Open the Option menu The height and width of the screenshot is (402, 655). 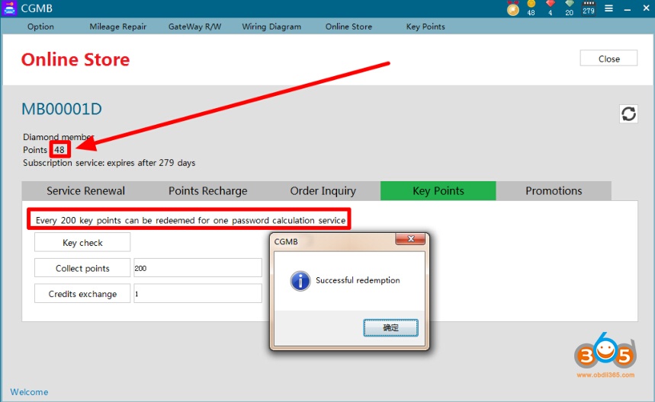tap(40, 27)
